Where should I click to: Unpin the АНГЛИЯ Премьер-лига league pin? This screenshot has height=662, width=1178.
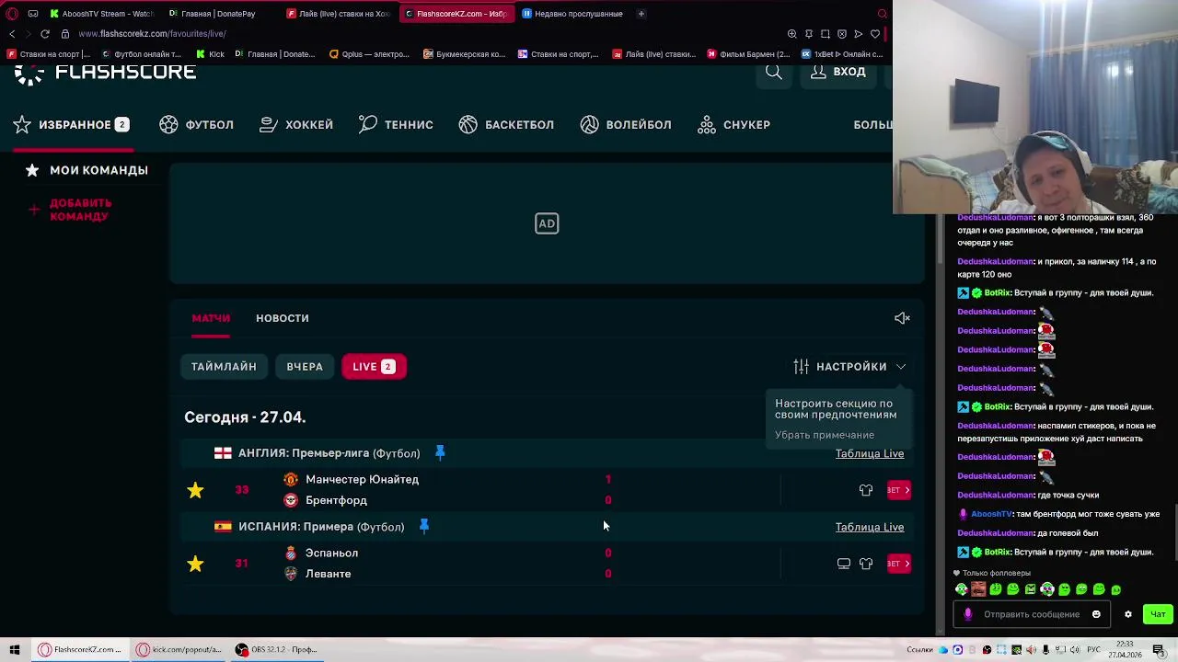pos(440,452)
